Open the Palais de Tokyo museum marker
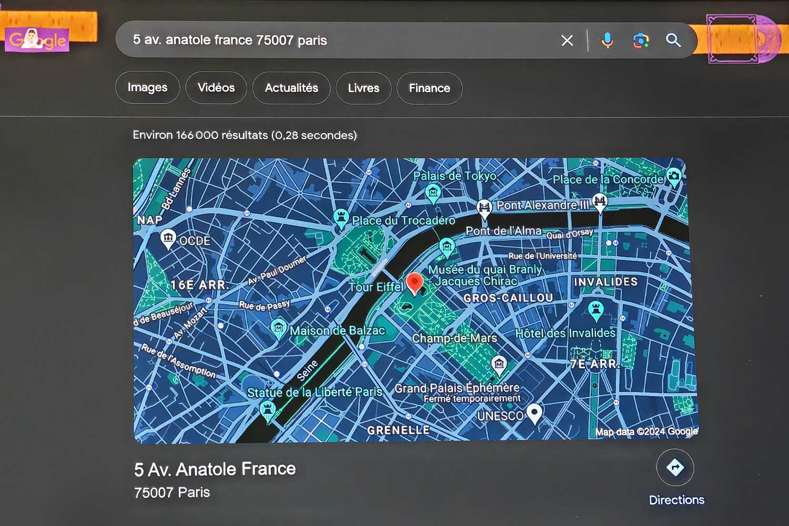This screenshot has height=526, width=789. (x=433, y=194)
